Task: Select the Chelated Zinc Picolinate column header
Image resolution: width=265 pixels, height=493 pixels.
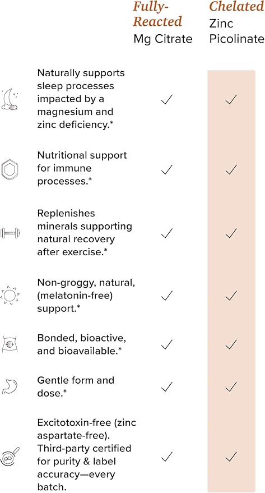Action: click(x=237, y=22)
